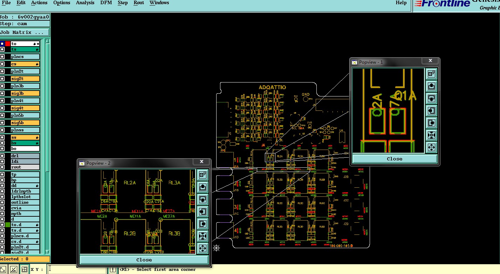
Task: Pan left in the Popview - 1 window
Action: click(x=432, y=110)
